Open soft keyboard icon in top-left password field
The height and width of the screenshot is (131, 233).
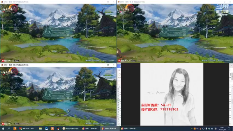tap(64, 31)
